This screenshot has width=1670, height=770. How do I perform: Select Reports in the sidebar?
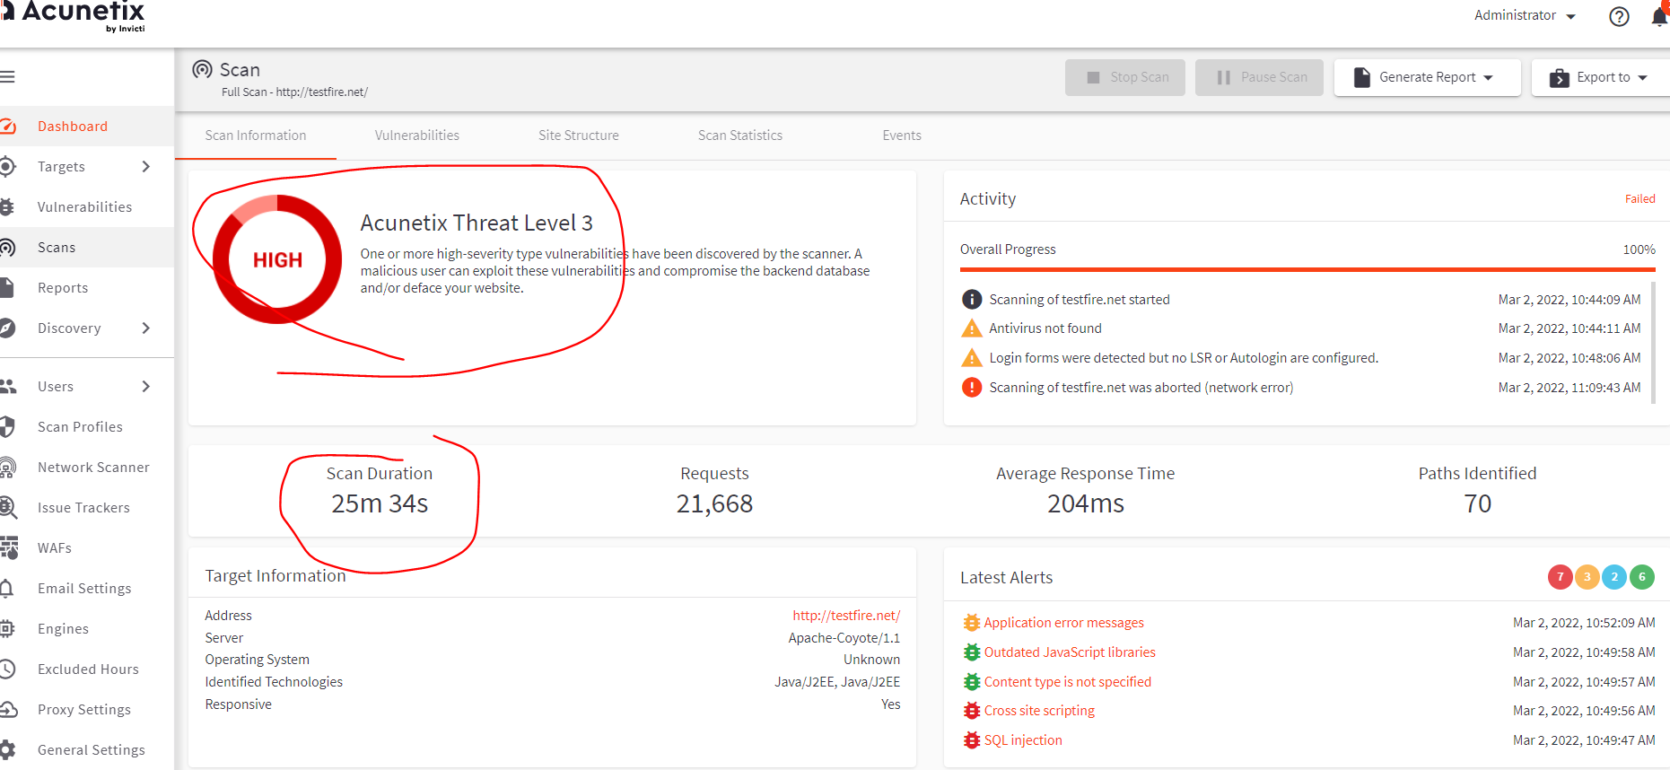coord(87,288)
